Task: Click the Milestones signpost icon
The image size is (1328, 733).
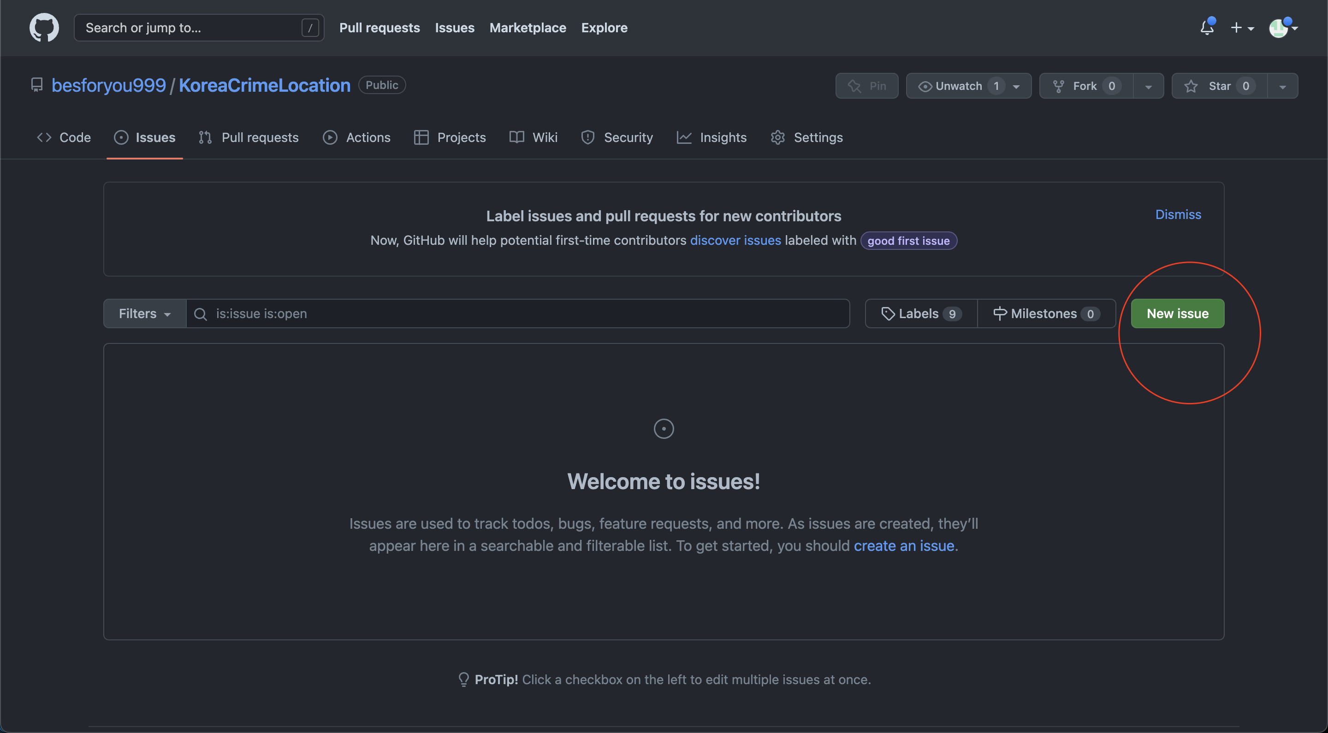Action: (1000, 314)
